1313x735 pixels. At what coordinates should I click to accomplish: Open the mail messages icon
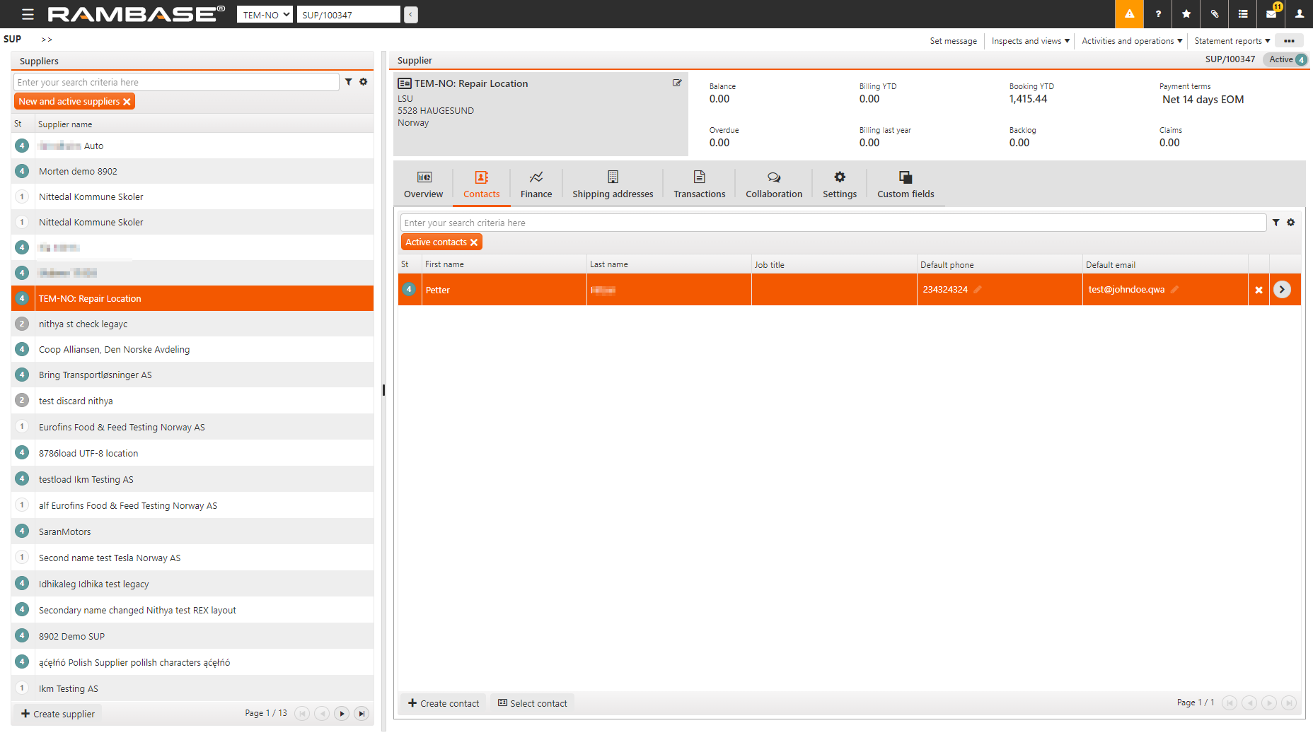[x=1271, y=14]
